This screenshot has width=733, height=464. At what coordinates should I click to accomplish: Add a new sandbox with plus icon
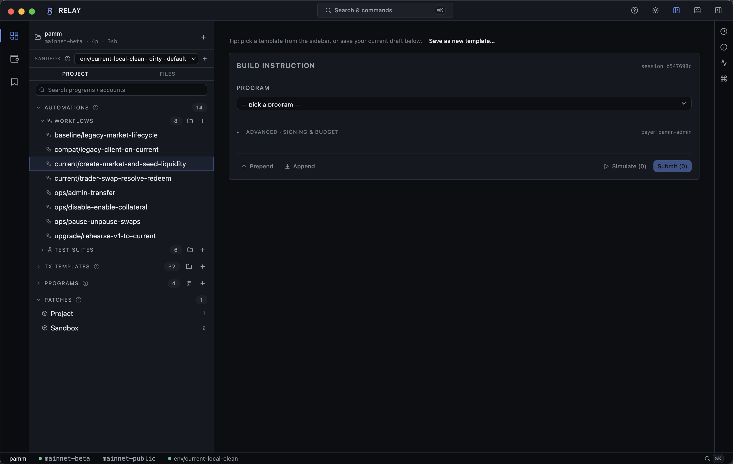pyautogui.click(x=204, y=59)
